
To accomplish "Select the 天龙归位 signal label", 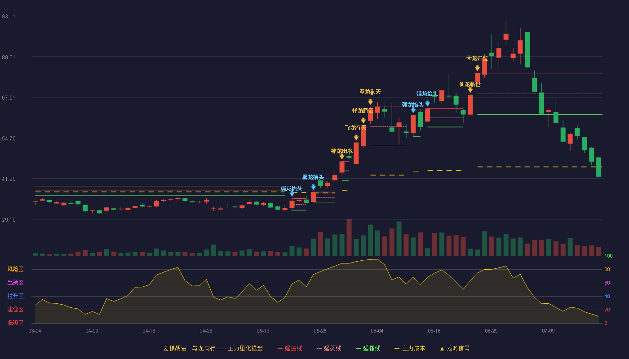I will pos(477,58).
